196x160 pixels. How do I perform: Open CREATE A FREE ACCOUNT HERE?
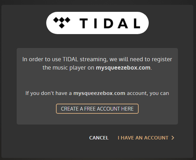(97, 109)
